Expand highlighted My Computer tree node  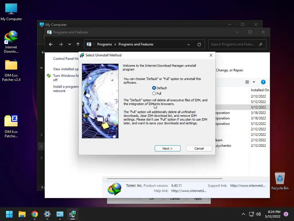(x=41, y=146)
